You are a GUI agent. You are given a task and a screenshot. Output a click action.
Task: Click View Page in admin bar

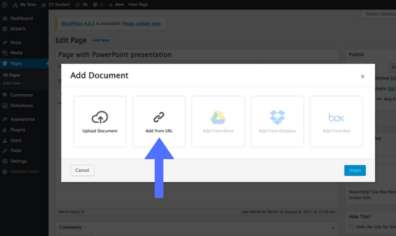click(x=138, y=5)
